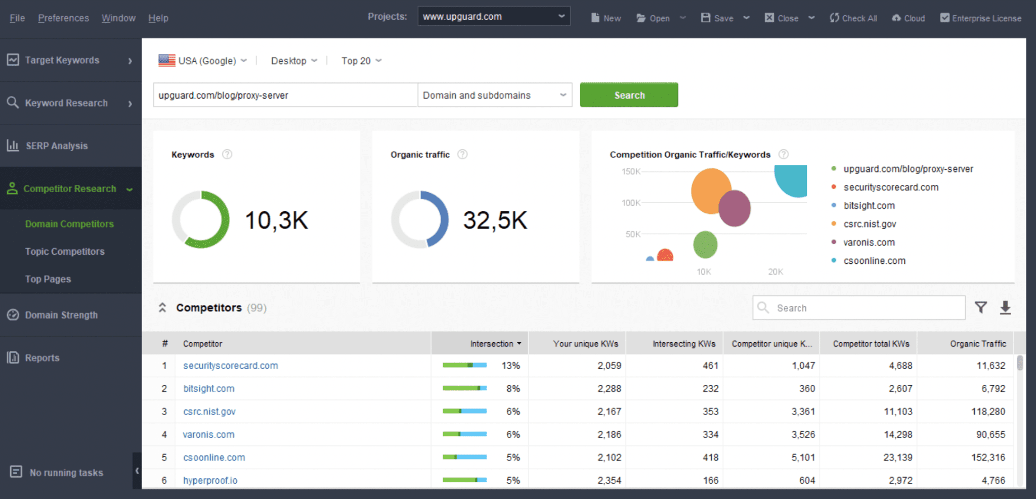Open the filter icon above the Competitors table
This screenshot has width=1036, height=499.
point(981,307)
